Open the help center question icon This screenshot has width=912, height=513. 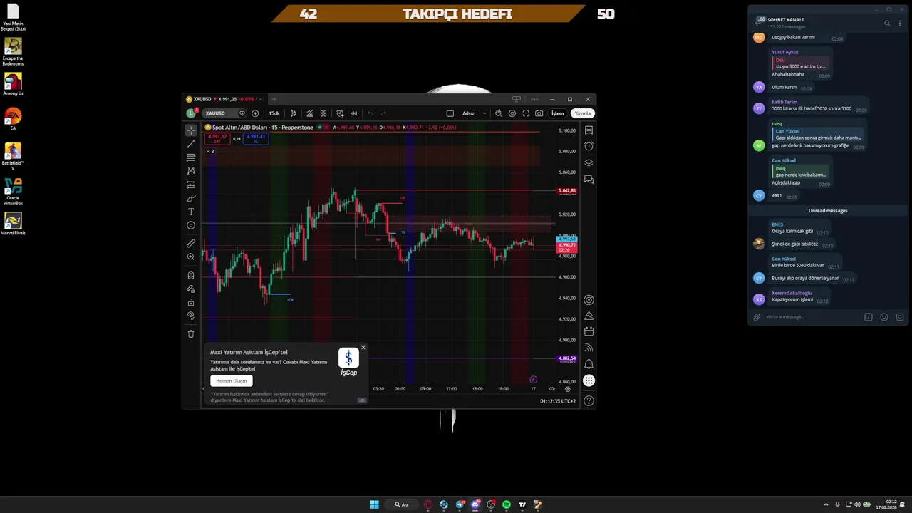589,401
